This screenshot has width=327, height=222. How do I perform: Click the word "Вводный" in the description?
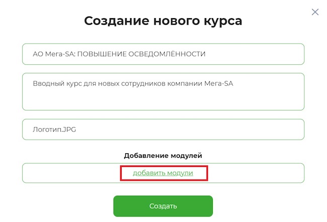click(46, 84)
